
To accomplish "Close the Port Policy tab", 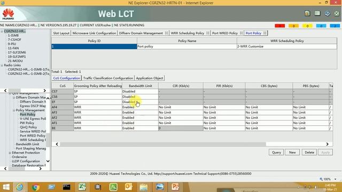I will click(x=265, y=33).
